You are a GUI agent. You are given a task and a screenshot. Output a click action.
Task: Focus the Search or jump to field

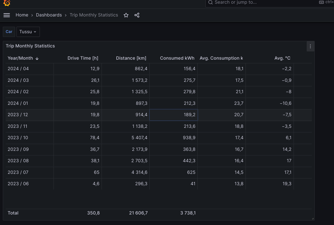click(256, 3)
